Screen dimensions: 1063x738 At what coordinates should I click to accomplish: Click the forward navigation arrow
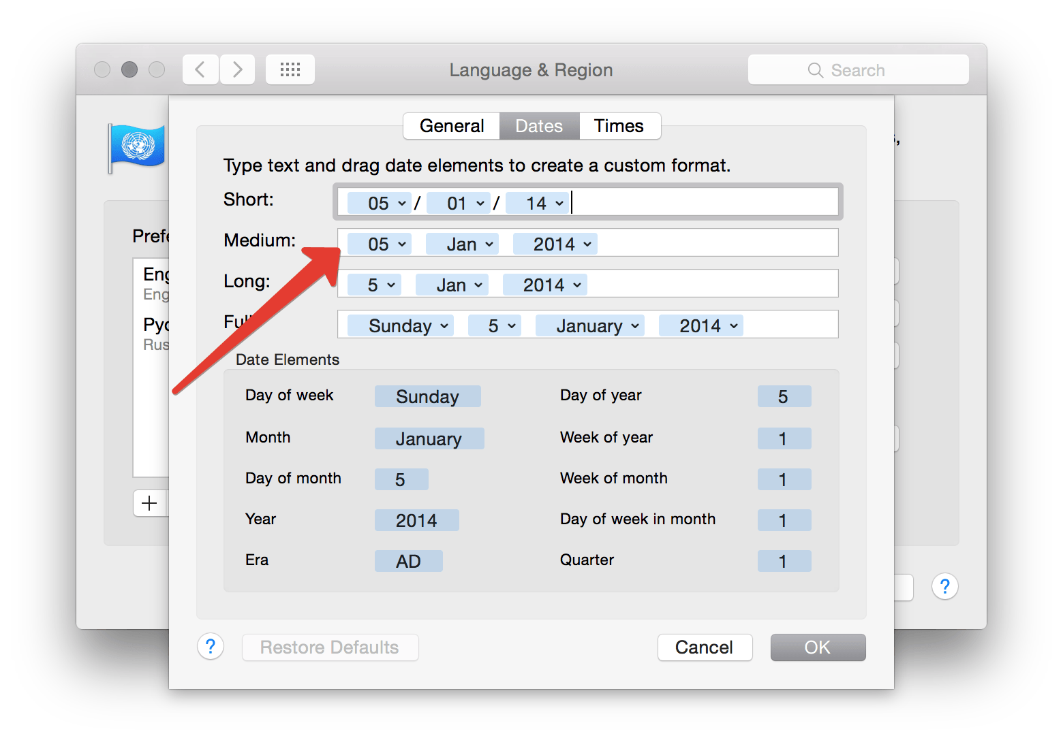click(x=237, y=69)
